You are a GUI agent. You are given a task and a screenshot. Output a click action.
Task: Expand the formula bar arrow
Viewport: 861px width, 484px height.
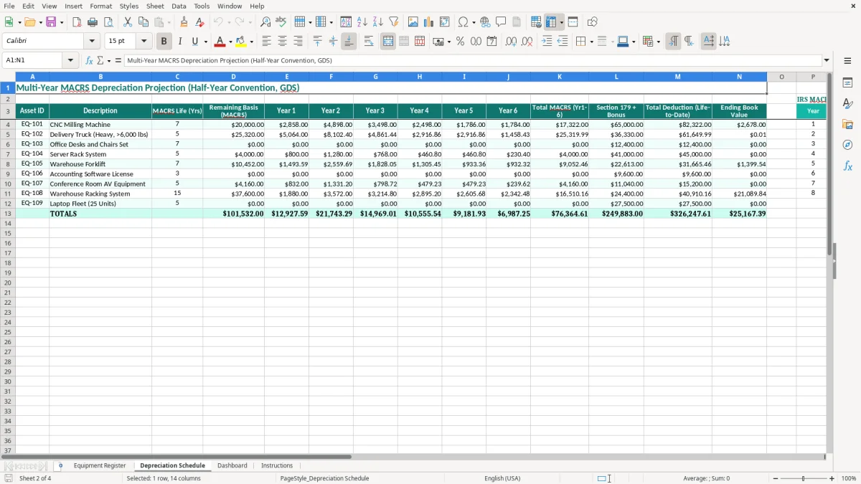[x=827, y=60]
